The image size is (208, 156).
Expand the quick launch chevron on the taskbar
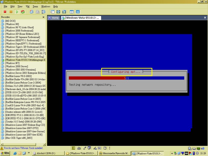coord(29,153)
